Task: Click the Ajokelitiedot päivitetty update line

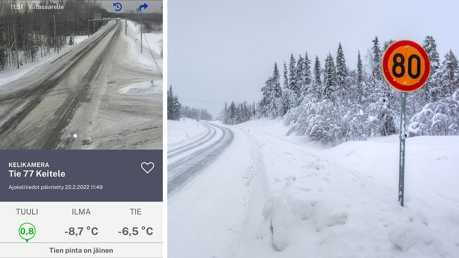Action: (56, 187)
